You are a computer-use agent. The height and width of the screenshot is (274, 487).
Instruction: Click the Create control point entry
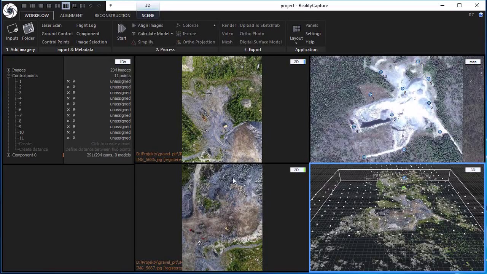pos(25,143)
